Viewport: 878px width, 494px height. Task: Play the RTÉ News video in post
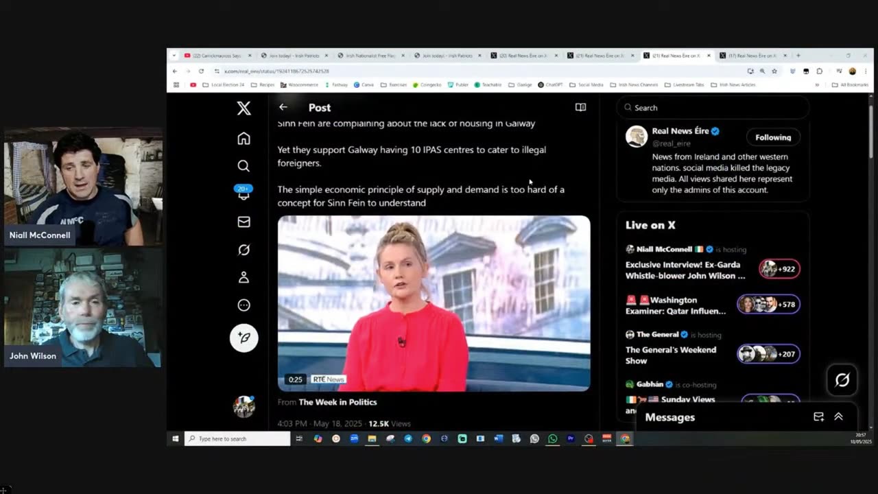coord(434,303)
